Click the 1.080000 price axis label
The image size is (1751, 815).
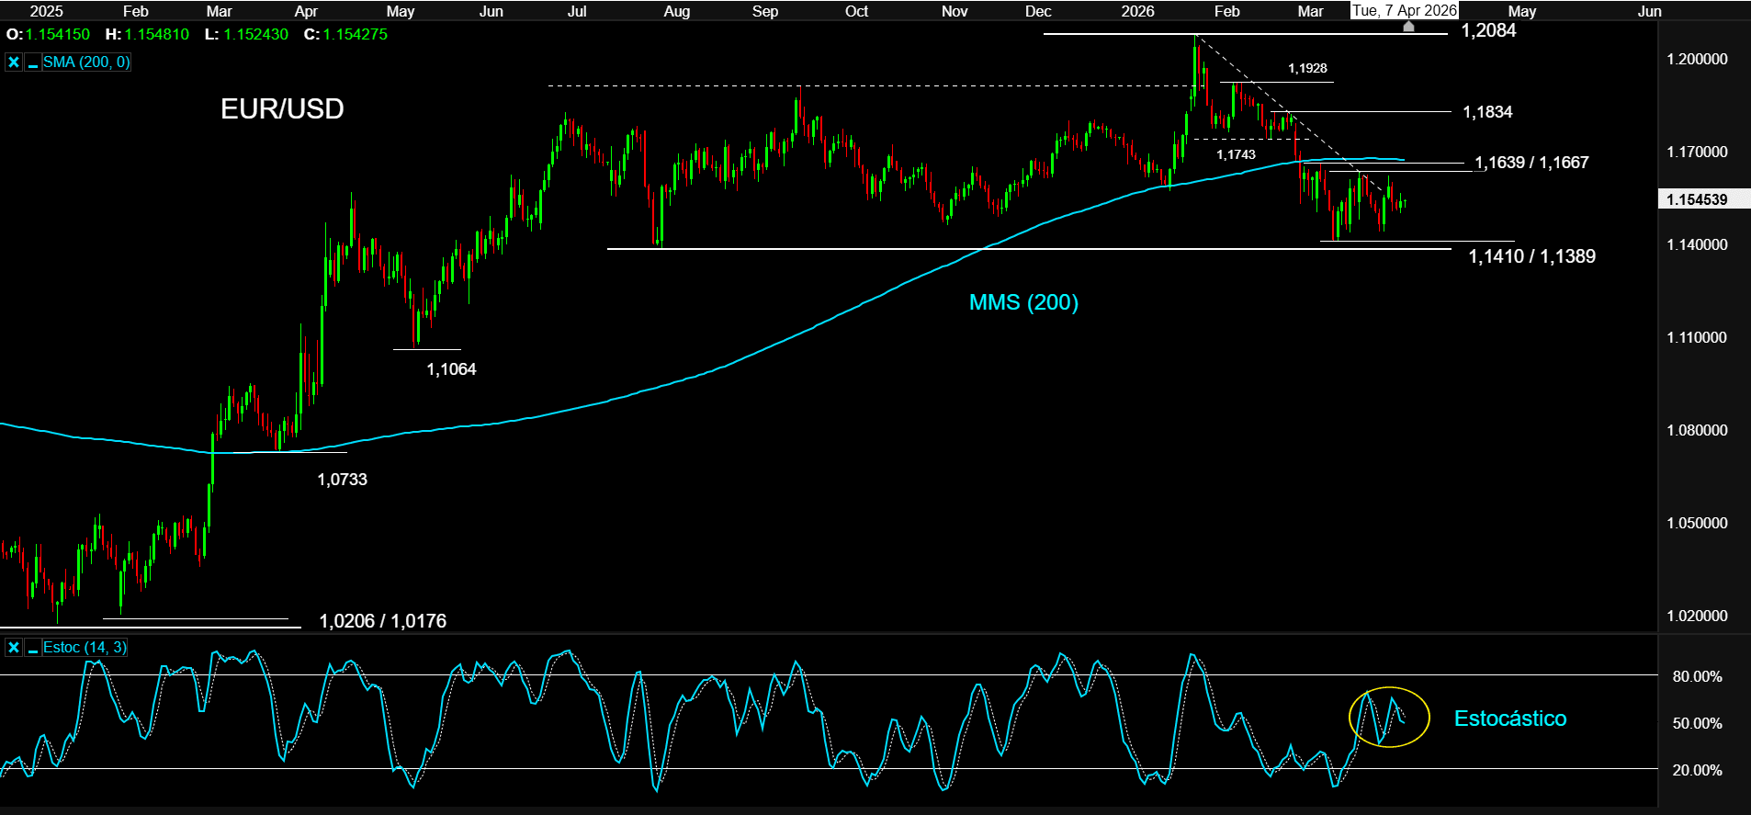tap(1697, 430)
